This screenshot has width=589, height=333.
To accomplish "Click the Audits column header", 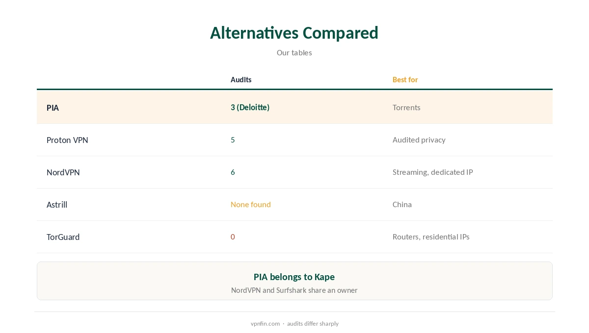I will tap(241, 79).
